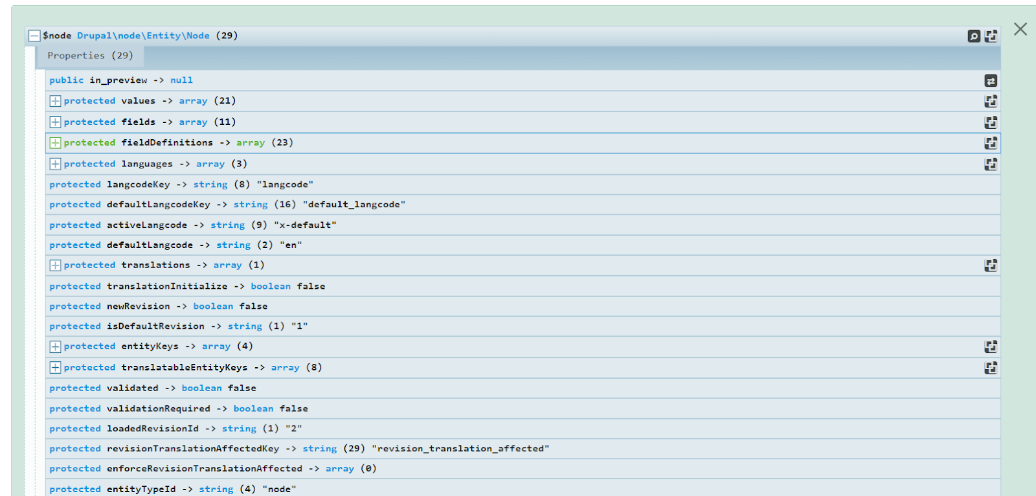Viewport: 1036px width, 496px height.
Task: Open values row in new window icon
Action: 991,101
